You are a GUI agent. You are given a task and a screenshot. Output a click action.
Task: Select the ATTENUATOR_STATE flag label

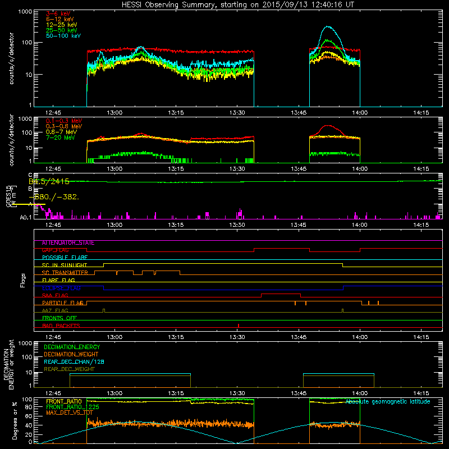[x=68, y=243]
